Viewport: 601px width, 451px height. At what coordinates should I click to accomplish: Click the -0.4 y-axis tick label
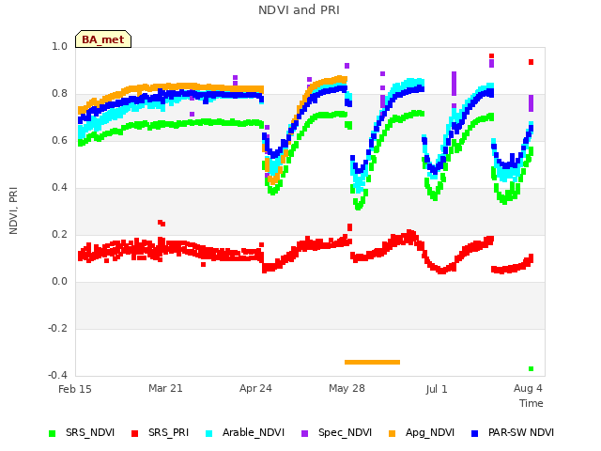[x=57, y=375]
